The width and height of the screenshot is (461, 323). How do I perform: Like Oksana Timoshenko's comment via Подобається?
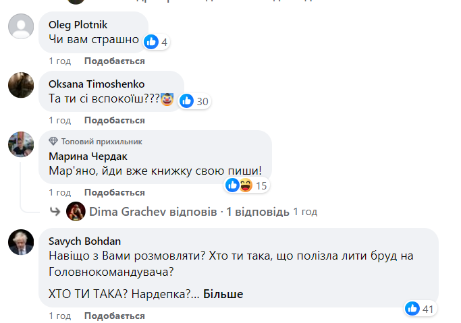click(x=114, y=120)
